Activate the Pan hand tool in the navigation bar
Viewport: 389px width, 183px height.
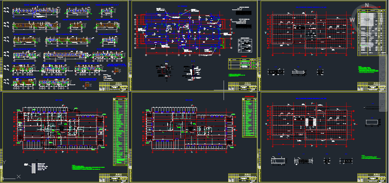pos(383,74)
